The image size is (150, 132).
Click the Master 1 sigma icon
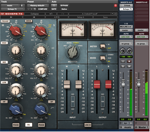click(x=147, y=123)
